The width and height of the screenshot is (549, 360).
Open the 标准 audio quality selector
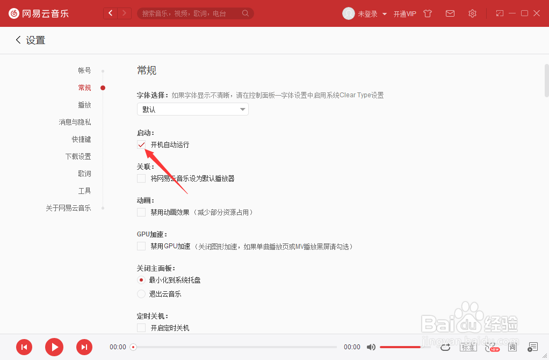[468, 347]
